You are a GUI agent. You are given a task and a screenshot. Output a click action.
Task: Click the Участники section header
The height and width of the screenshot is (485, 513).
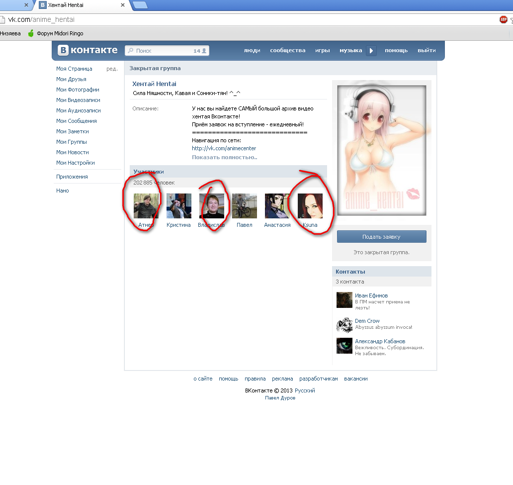point(228,172)
